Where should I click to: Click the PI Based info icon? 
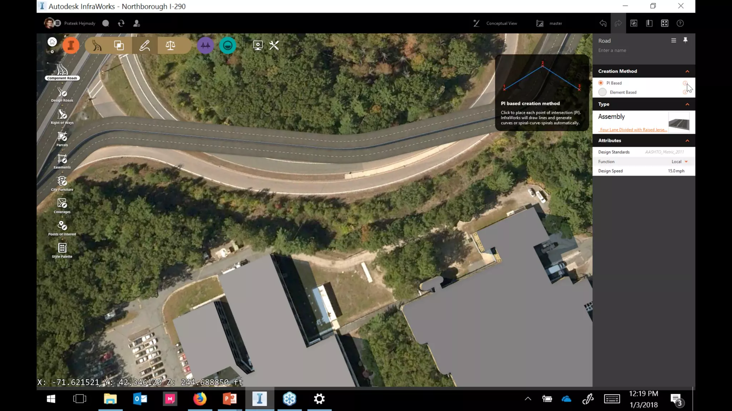[x=685, y=83]
